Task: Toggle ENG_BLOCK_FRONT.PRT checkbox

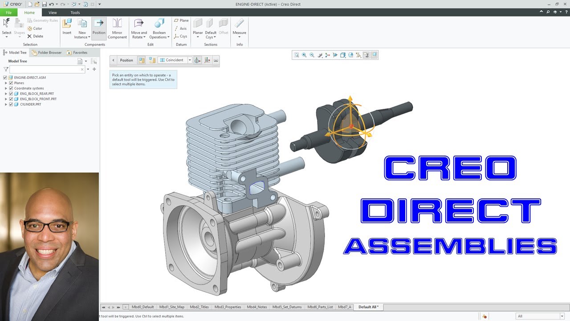Action: (x=11, y=99)
